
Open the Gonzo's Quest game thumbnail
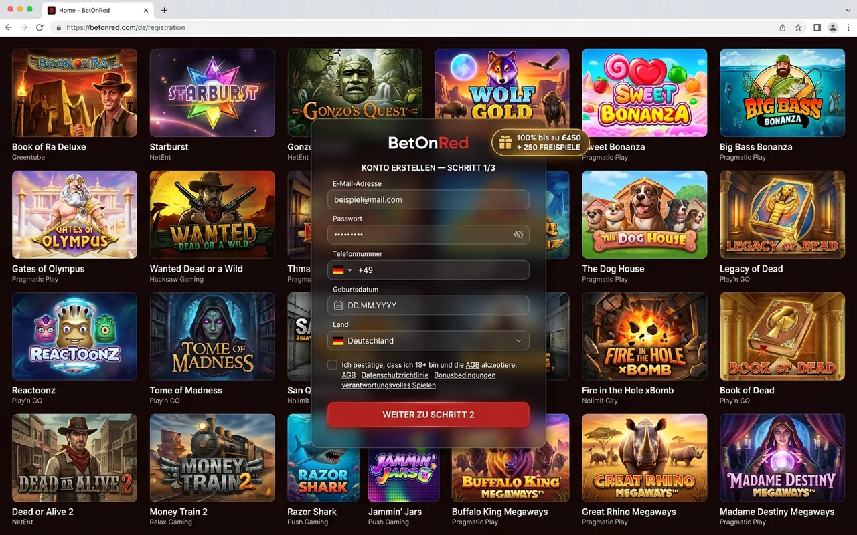point(355,84)
